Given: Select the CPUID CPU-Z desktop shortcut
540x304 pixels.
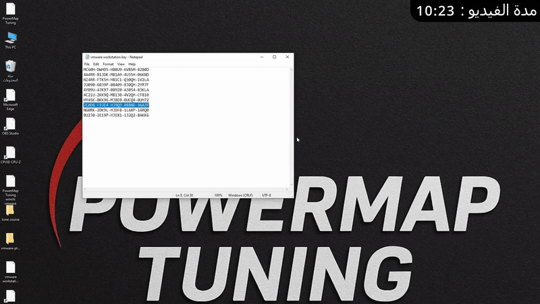Looking at the screenshot, I should (x=10, y=153).
